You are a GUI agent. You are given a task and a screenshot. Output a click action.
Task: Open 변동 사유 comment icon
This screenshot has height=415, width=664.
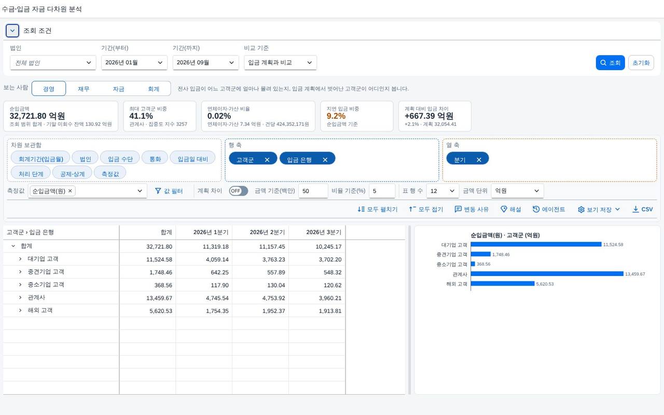pos(458,210)
